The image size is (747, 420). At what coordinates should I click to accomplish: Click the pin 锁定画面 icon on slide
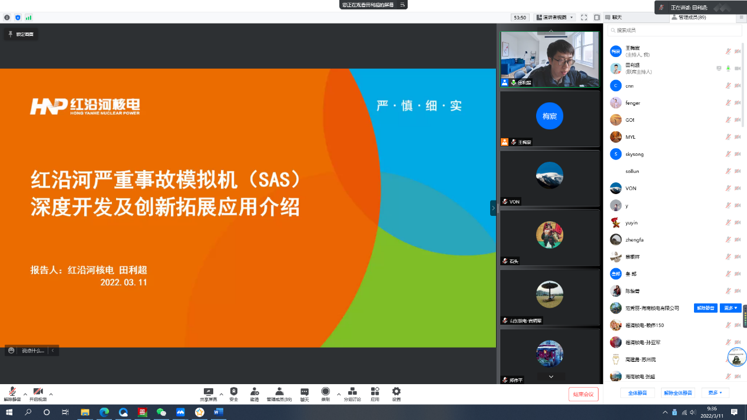click(11, 34)
